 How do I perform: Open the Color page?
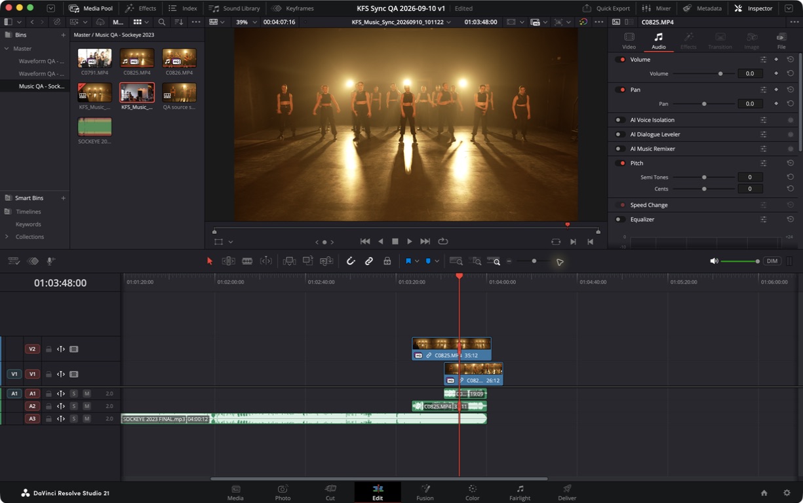tap(472, 493)
